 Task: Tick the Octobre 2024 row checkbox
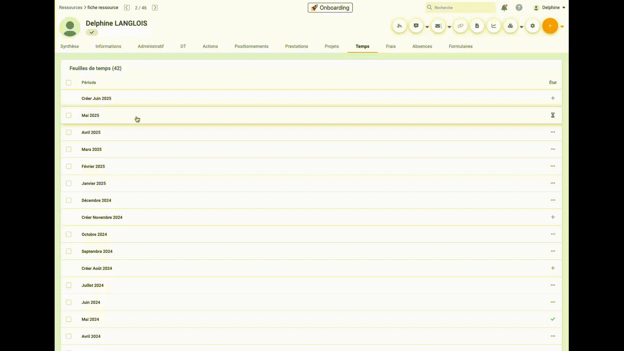coord(69,234)
